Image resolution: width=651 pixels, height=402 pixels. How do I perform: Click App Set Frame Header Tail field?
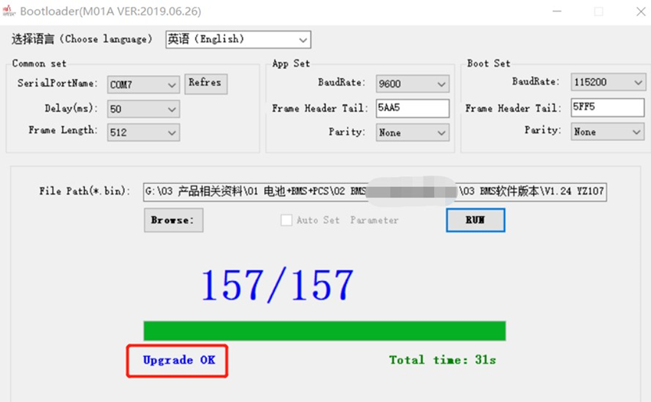pos(412,108)
